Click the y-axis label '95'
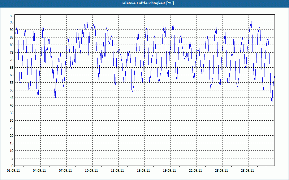This screenshot has width=289, height=180. coord(12,22)
